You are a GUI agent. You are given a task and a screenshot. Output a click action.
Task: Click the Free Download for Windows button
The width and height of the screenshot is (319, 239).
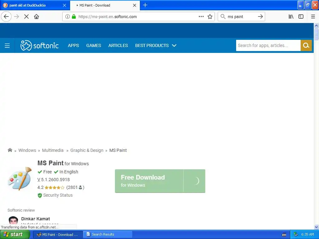pos(149,181)
